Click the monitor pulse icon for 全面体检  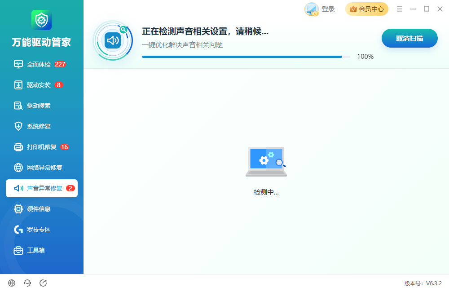pyautogui.click(x=18, y=64)
